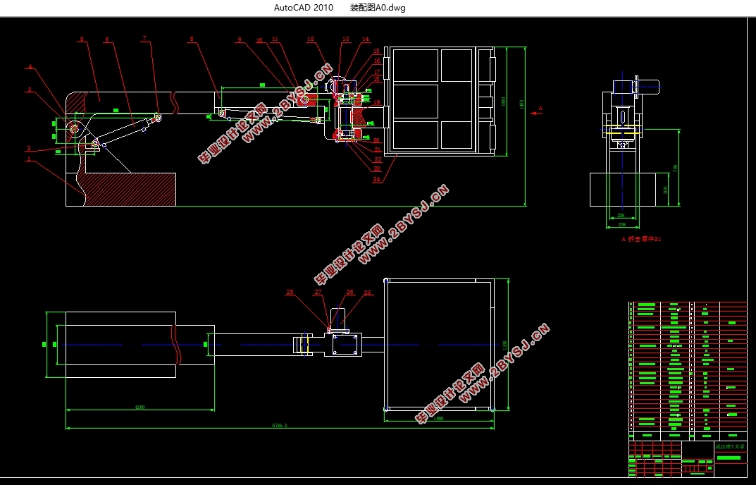Click top-view callout number 25

368,293
